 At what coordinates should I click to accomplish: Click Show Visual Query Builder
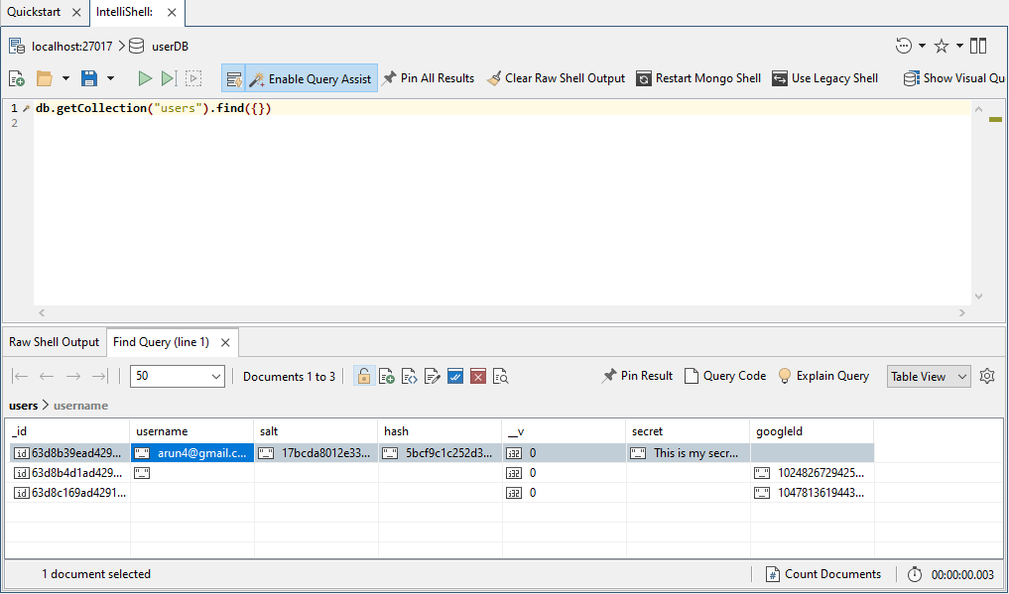click(x=954, y=78)
